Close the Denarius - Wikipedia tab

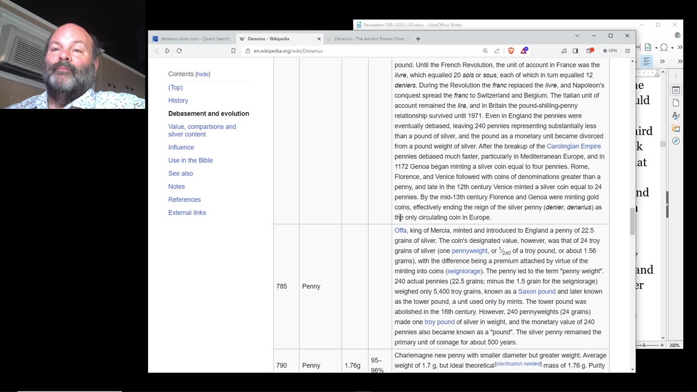[319, 39]
